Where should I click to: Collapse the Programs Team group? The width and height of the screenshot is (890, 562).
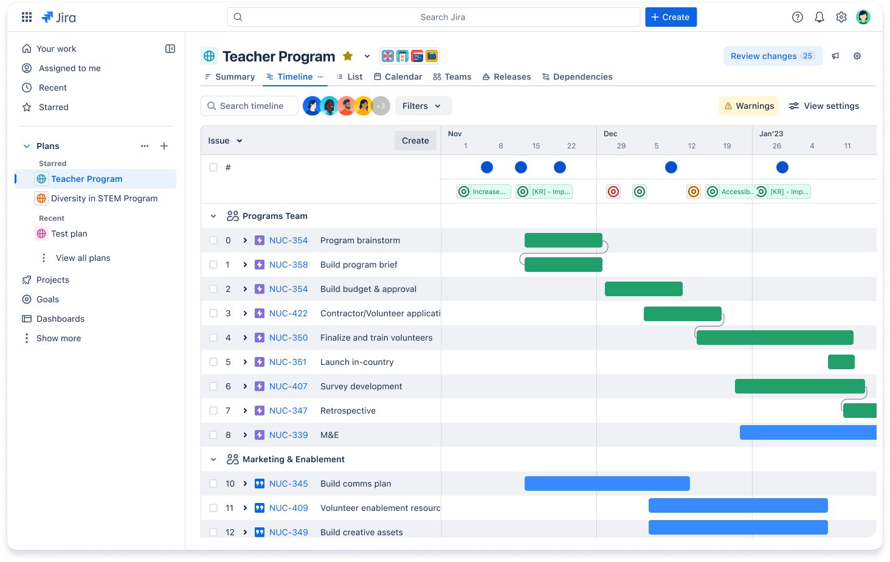click(x=213, y=216)
